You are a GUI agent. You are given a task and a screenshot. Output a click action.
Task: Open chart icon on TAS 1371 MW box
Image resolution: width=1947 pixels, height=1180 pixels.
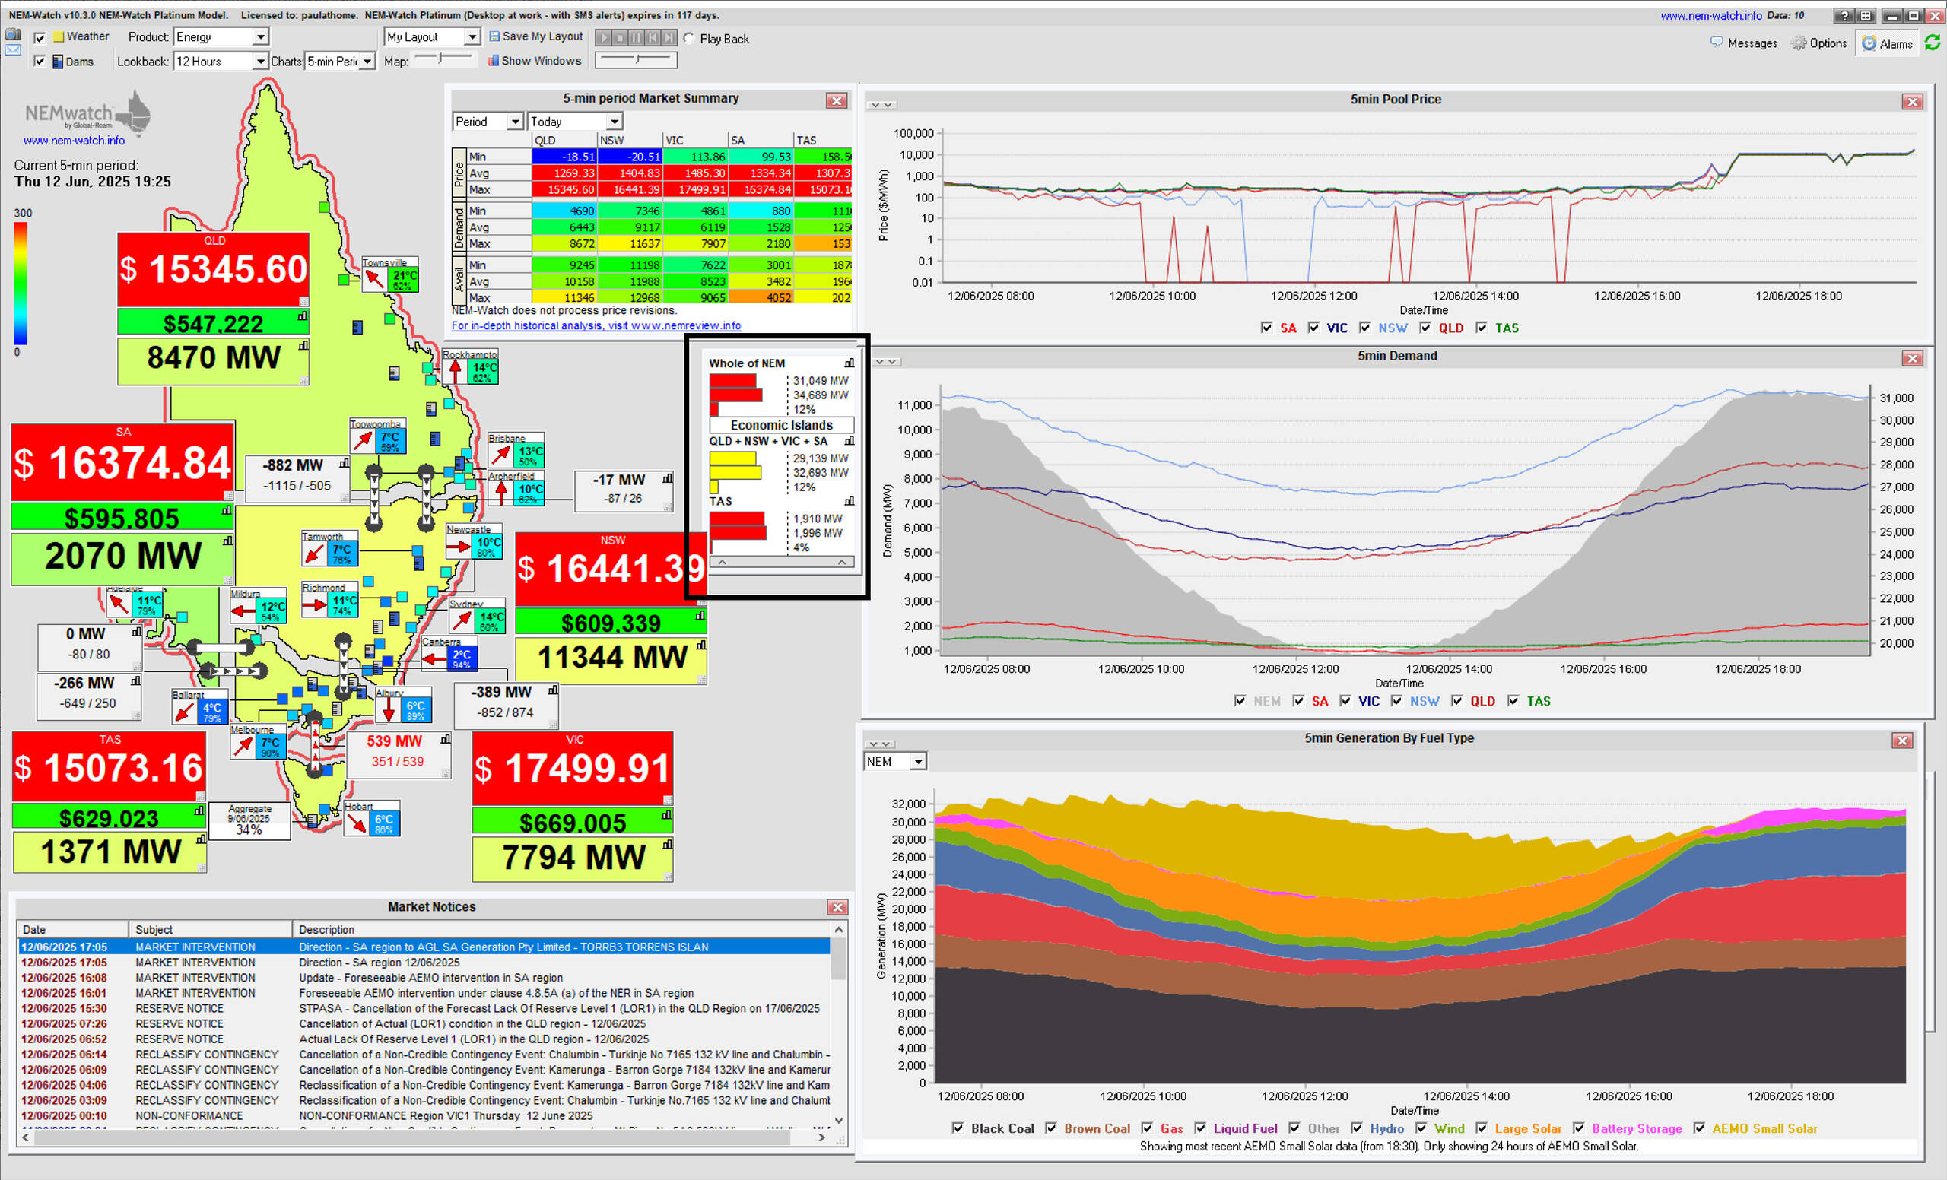tap(202, 839)
